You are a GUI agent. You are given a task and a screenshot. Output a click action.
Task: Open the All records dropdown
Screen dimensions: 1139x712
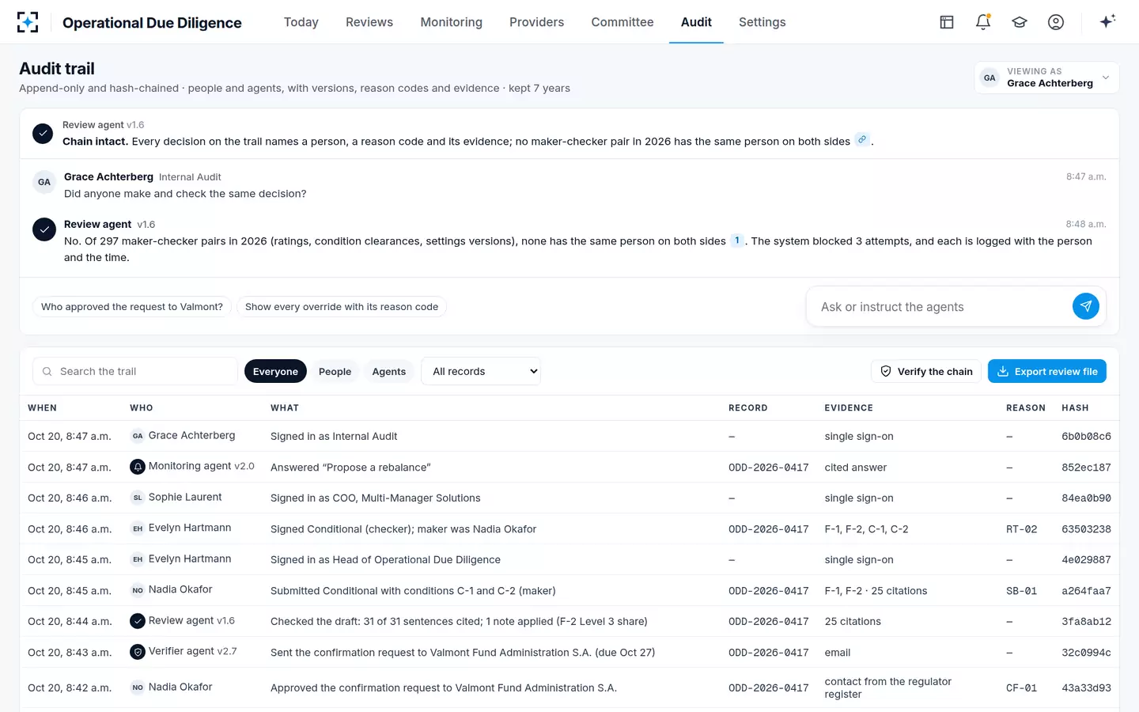click(x=481, y=371)
